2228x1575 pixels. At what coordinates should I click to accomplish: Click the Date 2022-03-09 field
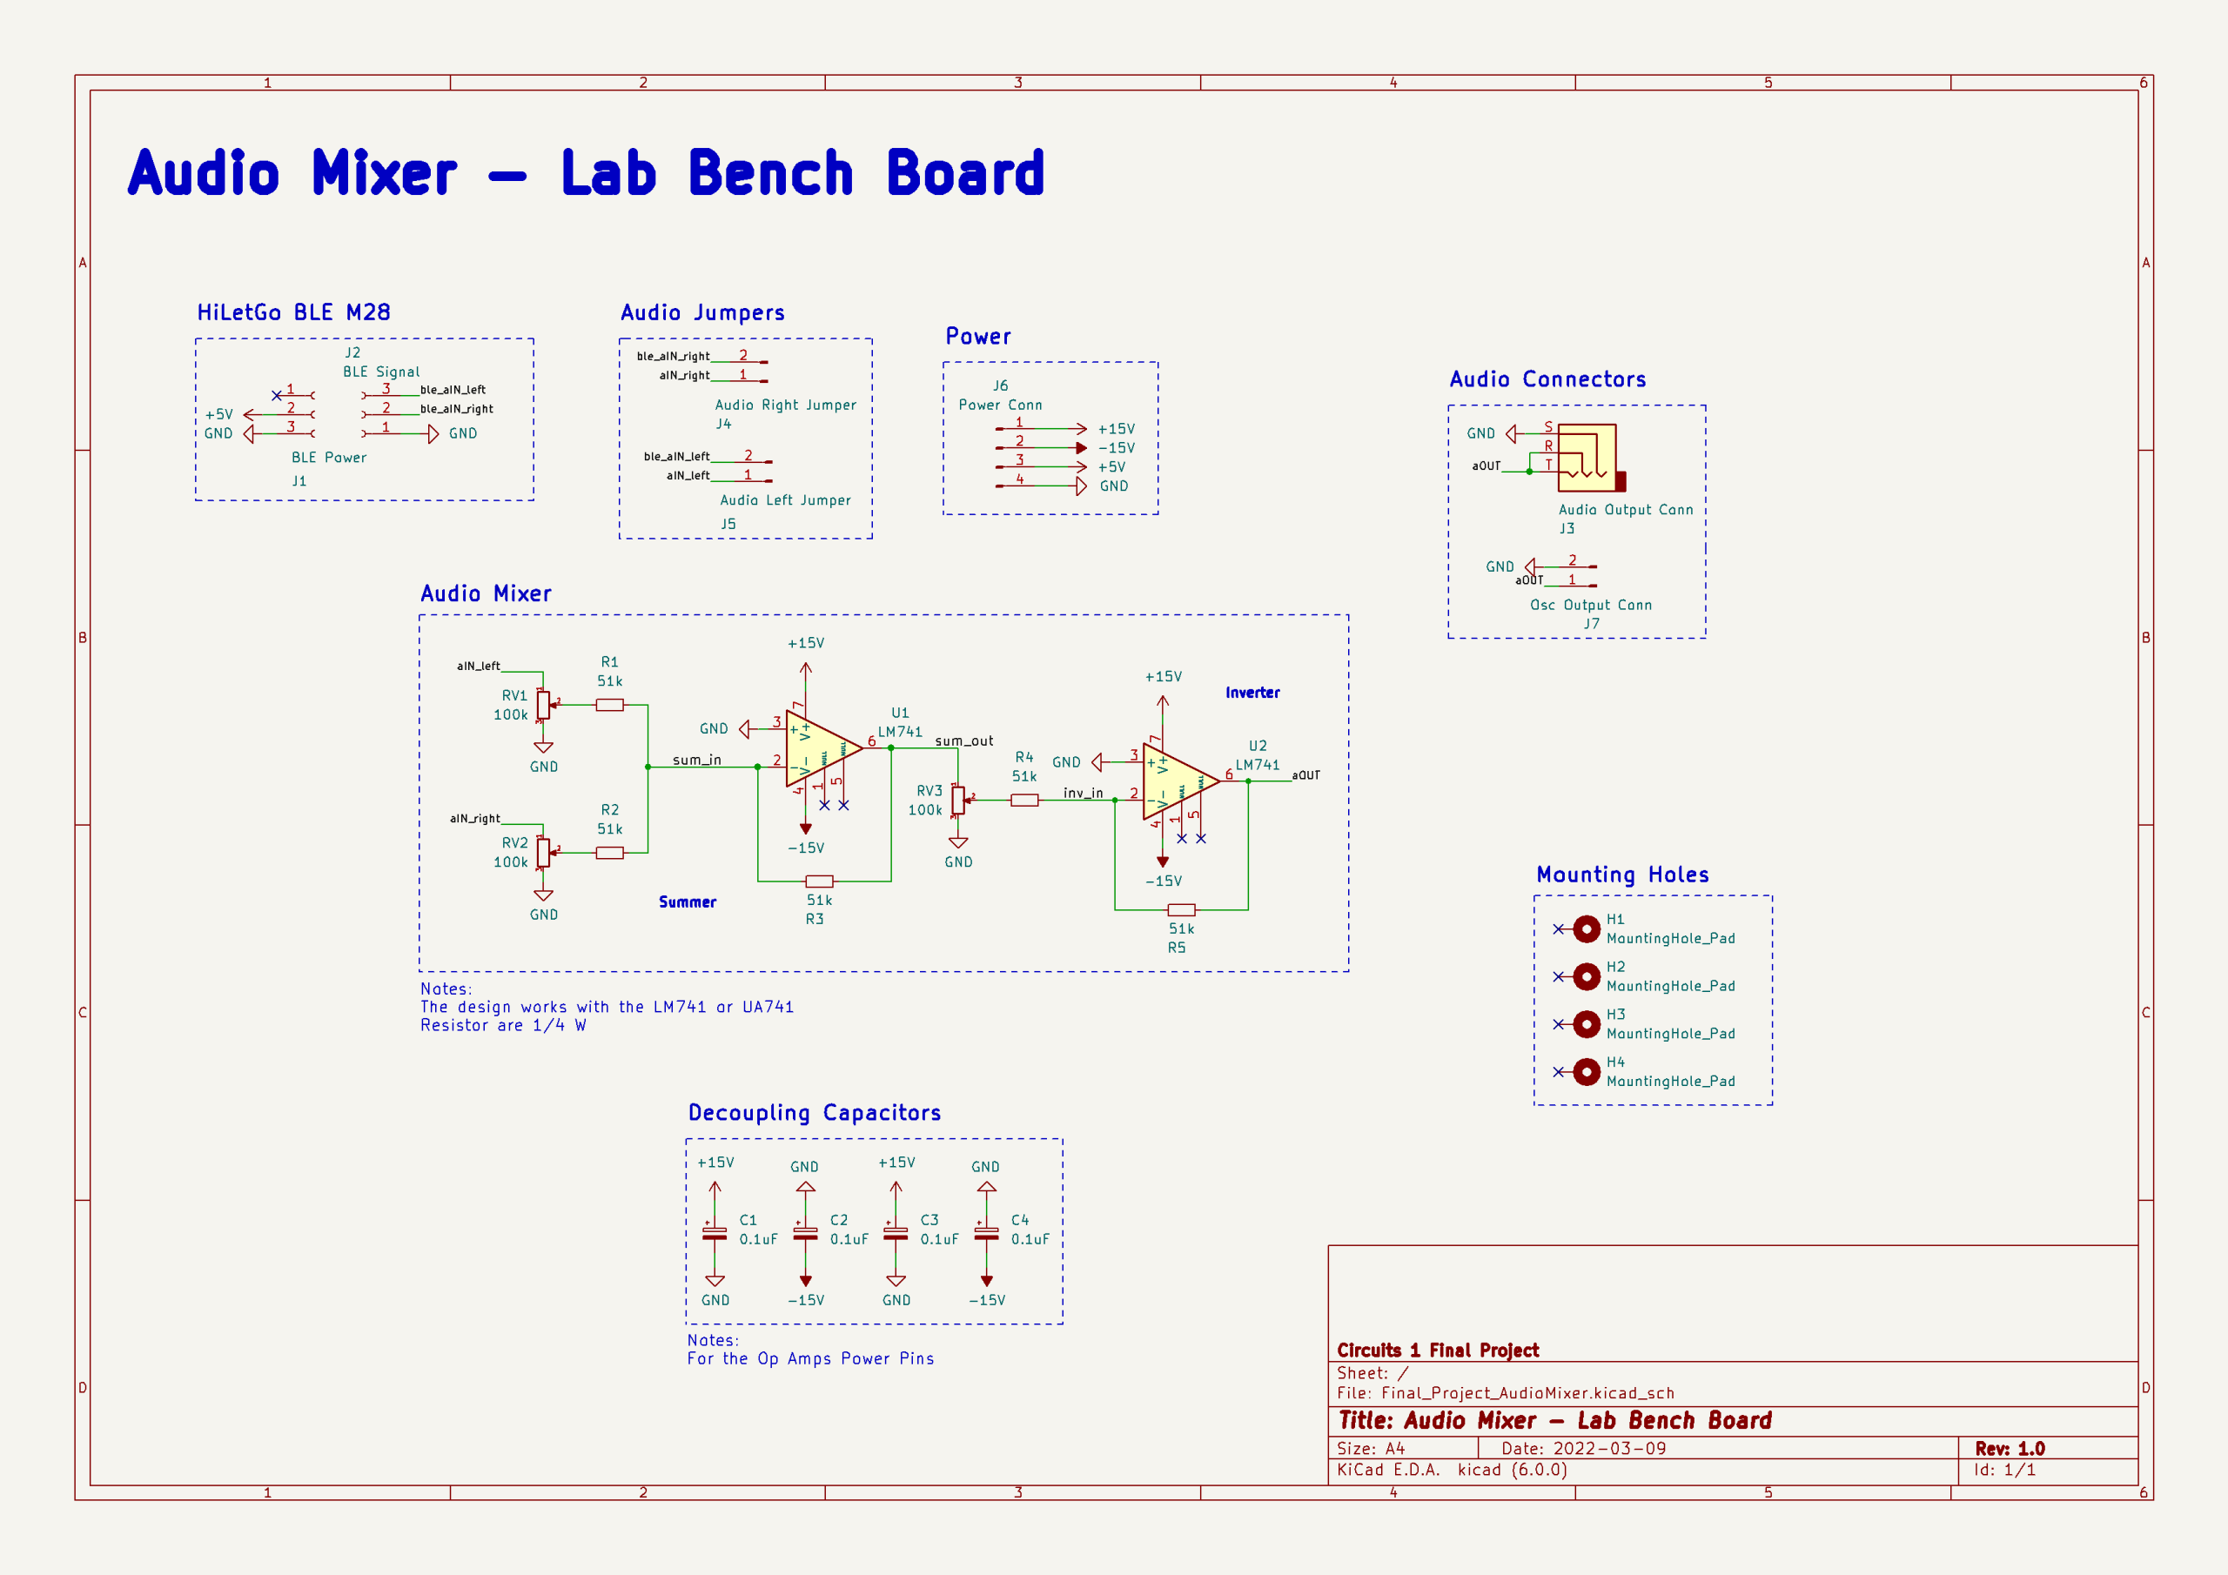(1584, 1448)
